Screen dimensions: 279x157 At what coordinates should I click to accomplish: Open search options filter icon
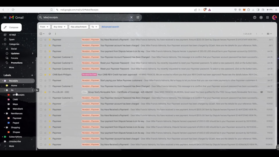[138, 17]
